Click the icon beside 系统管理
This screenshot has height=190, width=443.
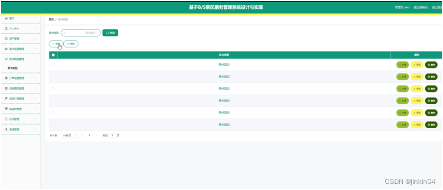click(6, 129)
